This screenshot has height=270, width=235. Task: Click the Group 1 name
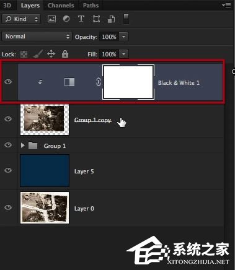point(55,146)
